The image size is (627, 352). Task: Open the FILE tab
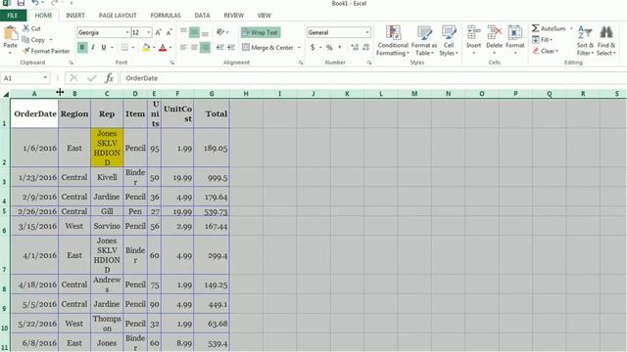tap(13, 16)
